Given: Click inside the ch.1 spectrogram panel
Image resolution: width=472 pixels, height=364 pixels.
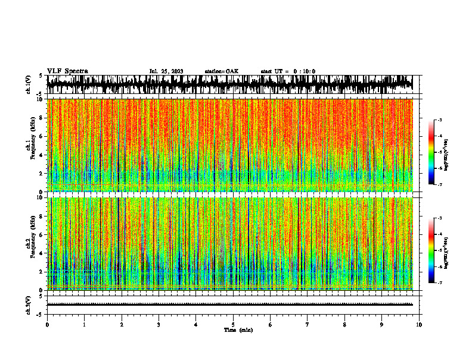Looking at the screenshot, I should tap(229, 145).
